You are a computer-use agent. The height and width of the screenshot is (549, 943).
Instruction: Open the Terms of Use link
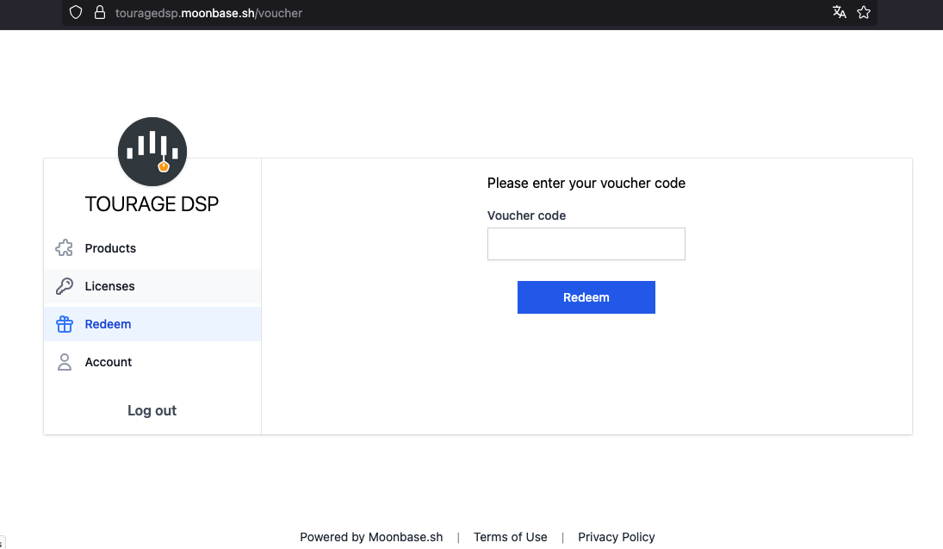510,537
